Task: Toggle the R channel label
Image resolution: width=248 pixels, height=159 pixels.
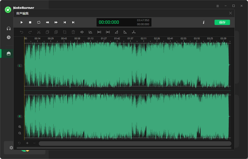Action: pos(20,116)
